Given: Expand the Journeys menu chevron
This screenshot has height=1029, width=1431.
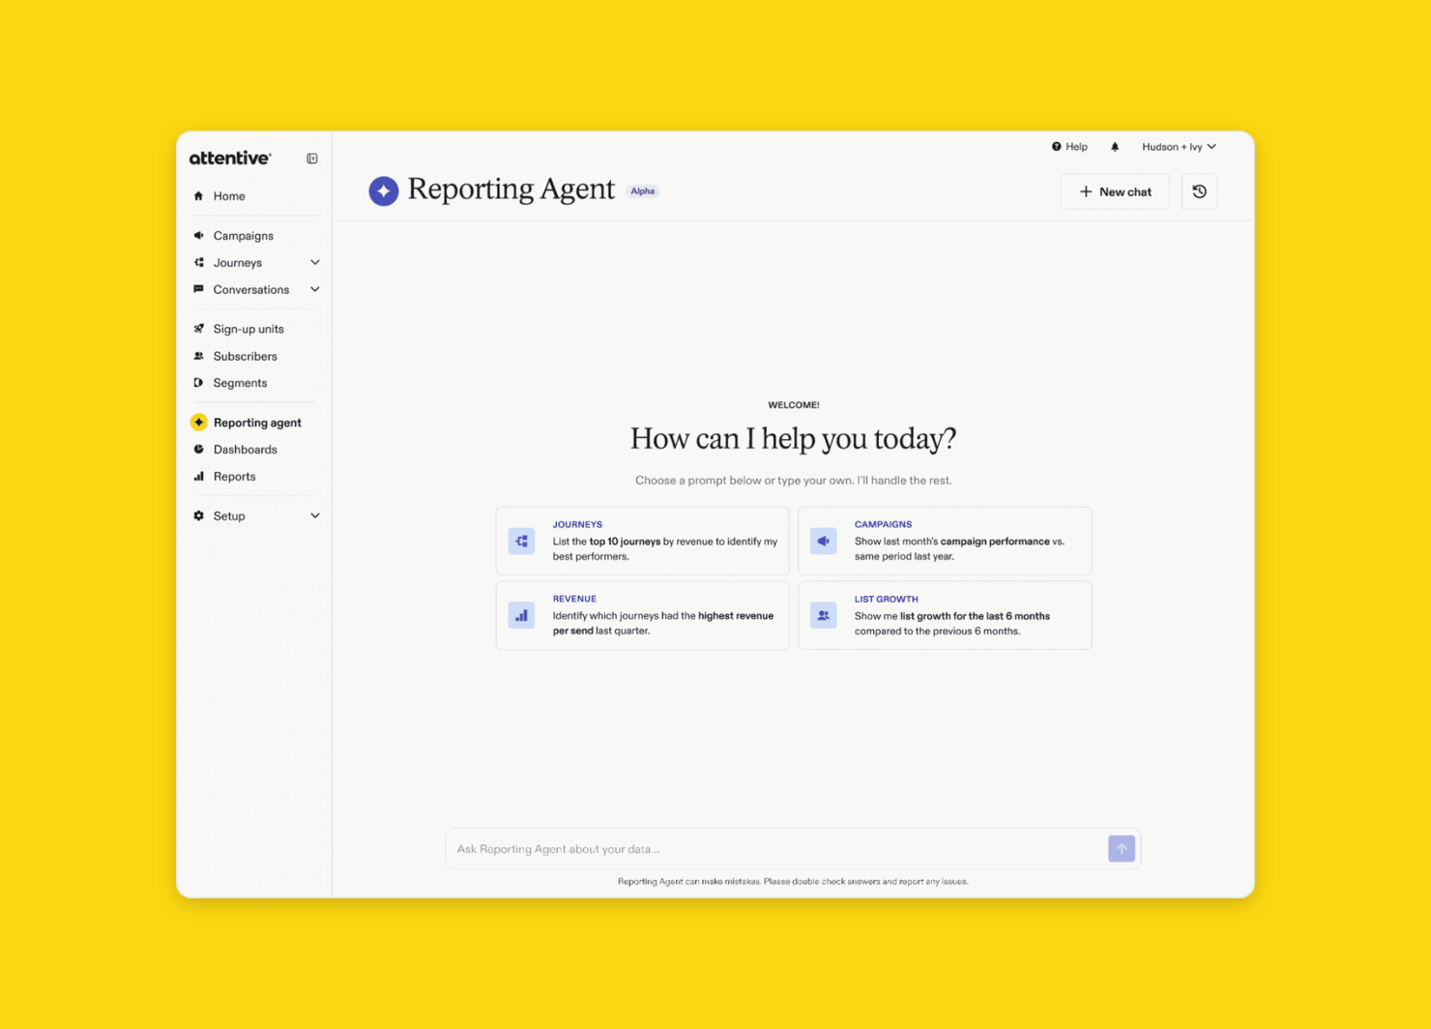Looking at the screenshot, I should (x=315, y=263).
